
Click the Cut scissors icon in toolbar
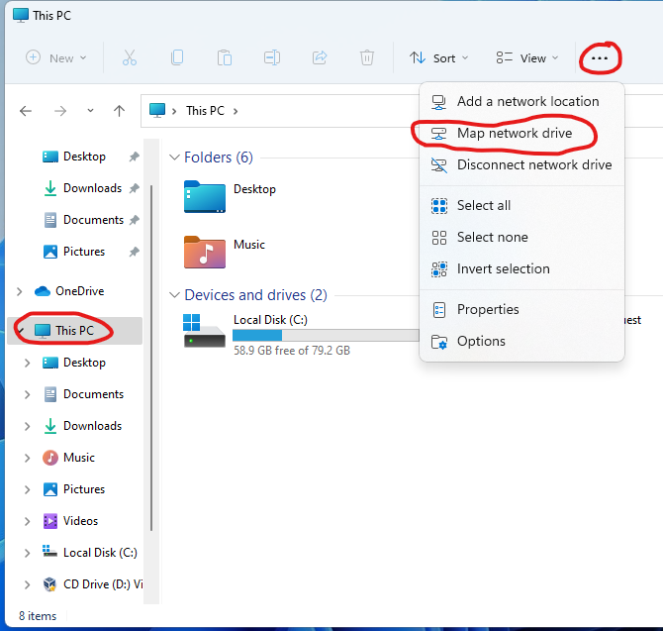130,58
